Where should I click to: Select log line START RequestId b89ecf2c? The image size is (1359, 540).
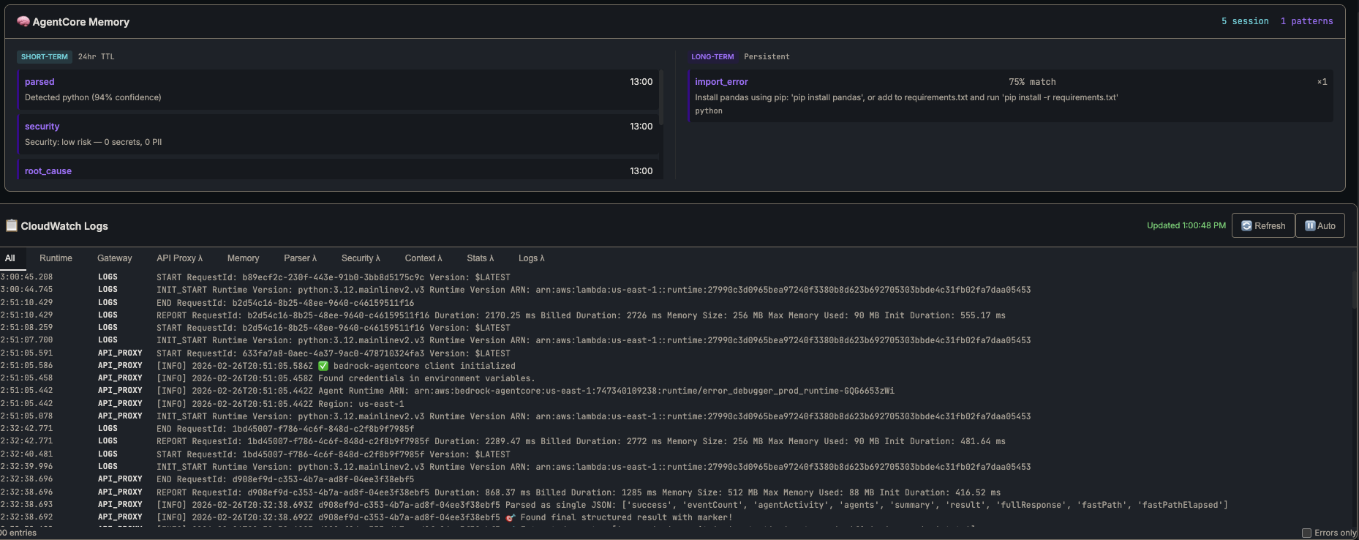coord(677,277)
